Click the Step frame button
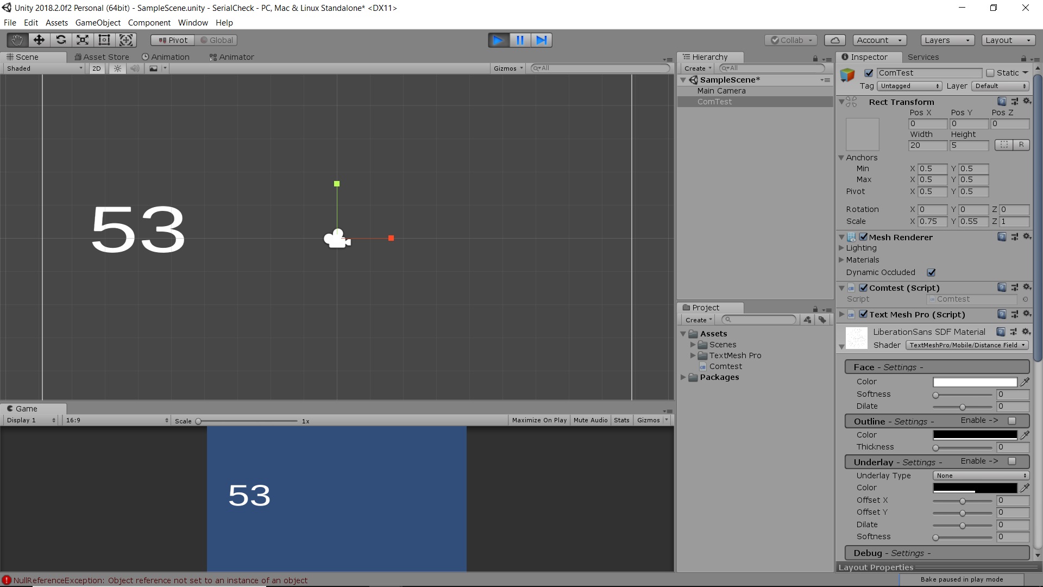 [542, 40]
